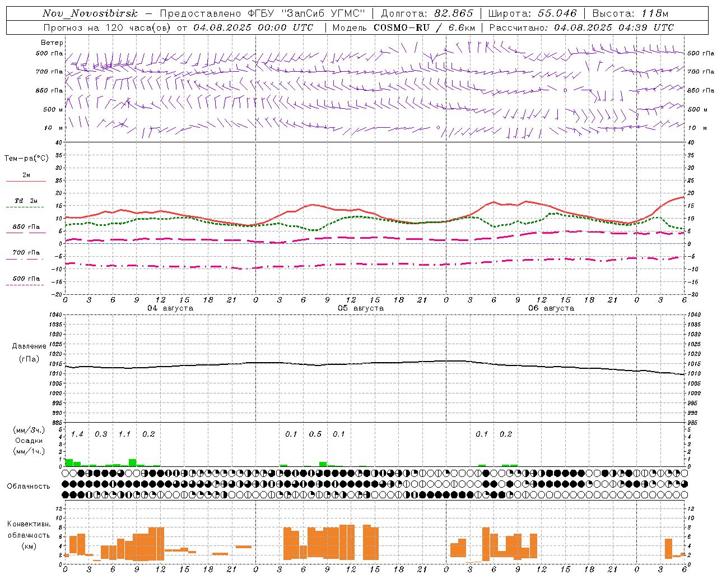
Task: Click the 'Td 2м' dew point legend entry
Action: (x=26, y=201)
